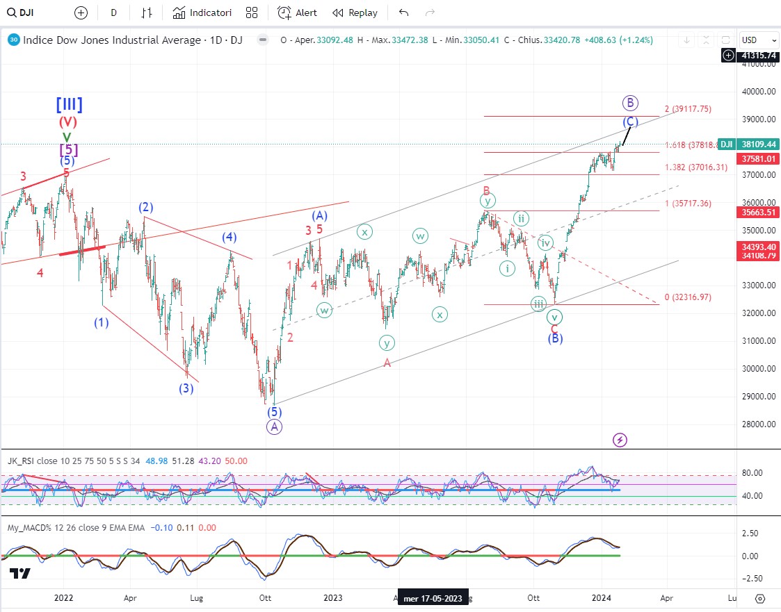Open the bar style chart type selector
The width and height of the screenshot is (781, 612).
[x=147, y=13]
